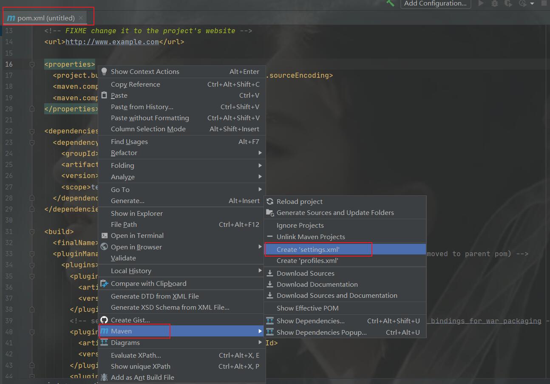Click the Stop process icon
The width and height of the screenshot is (550, 384).
(544, 4)
